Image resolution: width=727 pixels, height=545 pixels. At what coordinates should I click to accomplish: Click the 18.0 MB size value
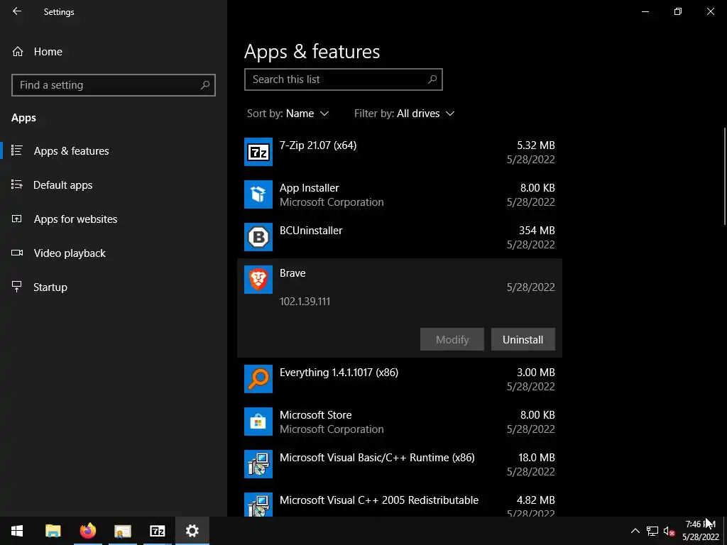[537, 458]
